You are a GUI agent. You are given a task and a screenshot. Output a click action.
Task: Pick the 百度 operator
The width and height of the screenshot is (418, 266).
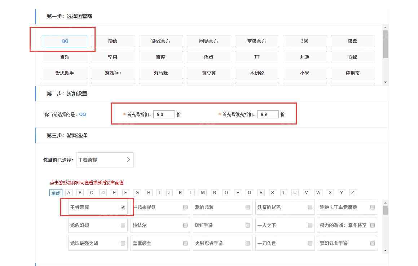[x=161, y=57]
